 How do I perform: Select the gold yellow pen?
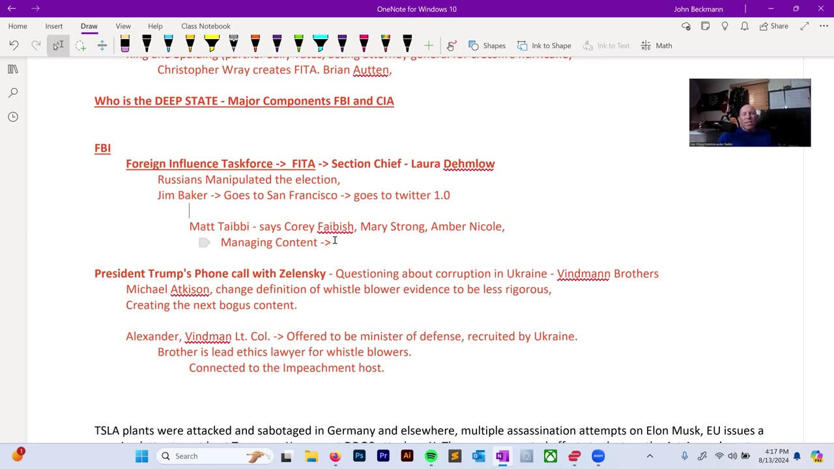click(190, 45)
